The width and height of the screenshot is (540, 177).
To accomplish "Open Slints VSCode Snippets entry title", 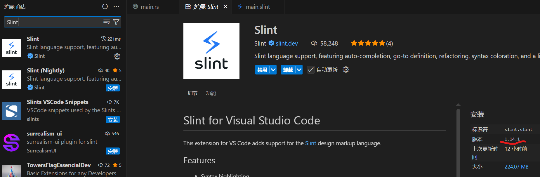I will (x=58, y=102).
